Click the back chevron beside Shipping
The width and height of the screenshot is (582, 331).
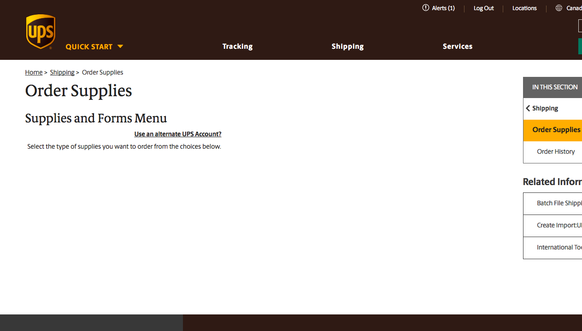click(528, 108)
